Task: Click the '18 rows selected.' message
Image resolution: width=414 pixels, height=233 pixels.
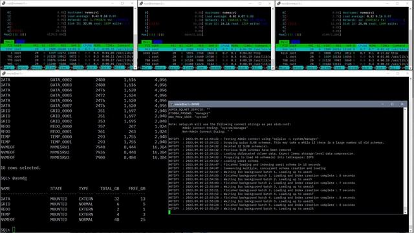Action: click(21, 168)
